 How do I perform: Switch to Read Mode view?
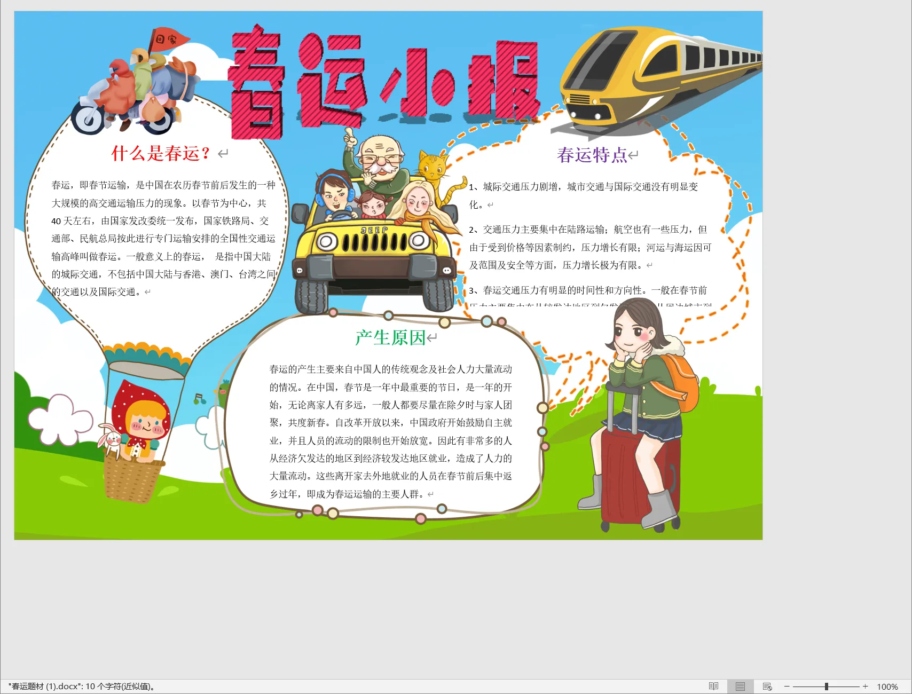click(x=713, y=687)
